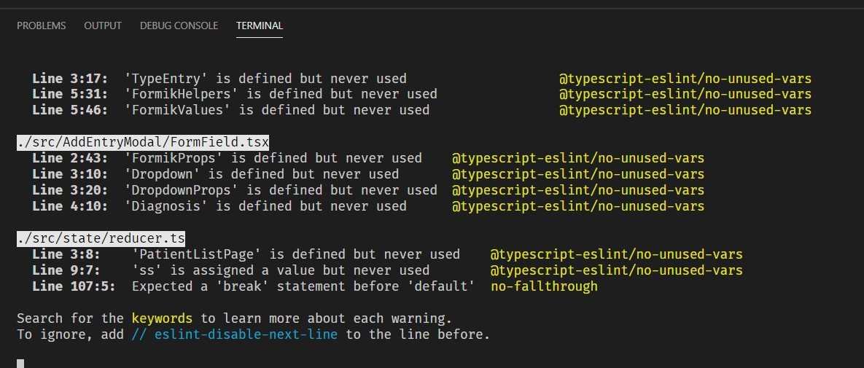Click 'Line 2:43:' FormikProps warning location
Viewport: 864px width, 368px height.
click(70, 158)
